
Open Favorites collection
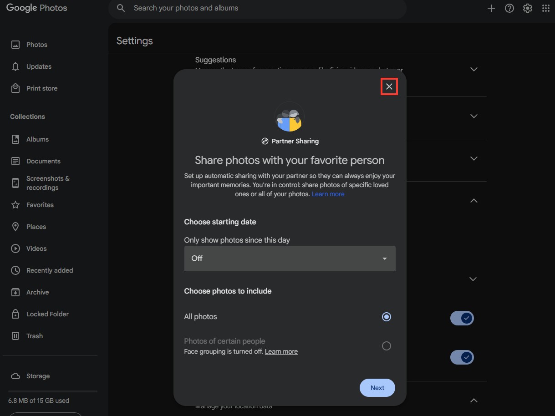40,205
